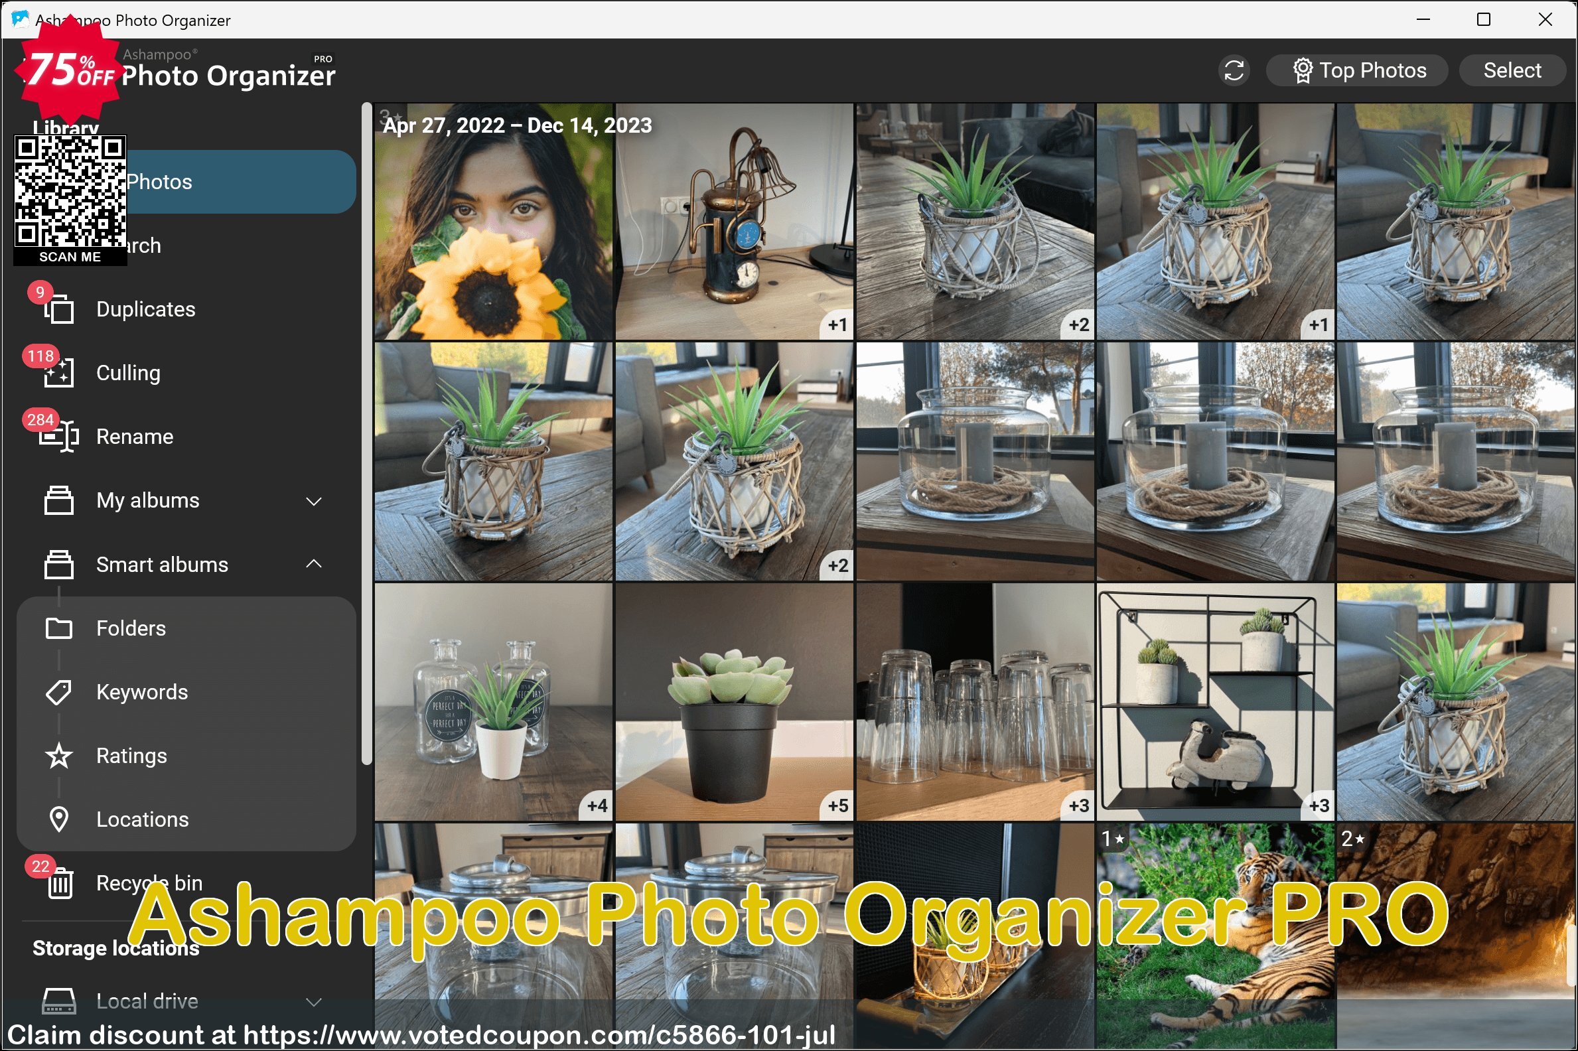The image size is (1578, 1051).
Task: Click the Ratings label
Action: [131, 756]
